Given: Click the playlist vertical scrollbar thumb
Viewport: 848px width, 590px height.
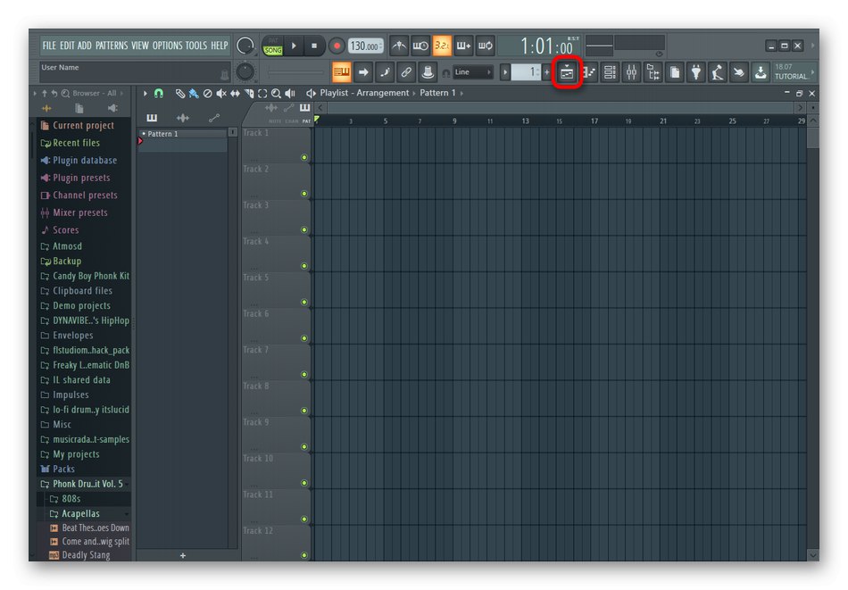Looking at the screenshot, I should pos(813,137).
